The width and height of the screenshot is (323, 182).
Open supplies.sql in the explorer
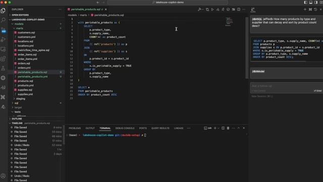click(25, 90)
